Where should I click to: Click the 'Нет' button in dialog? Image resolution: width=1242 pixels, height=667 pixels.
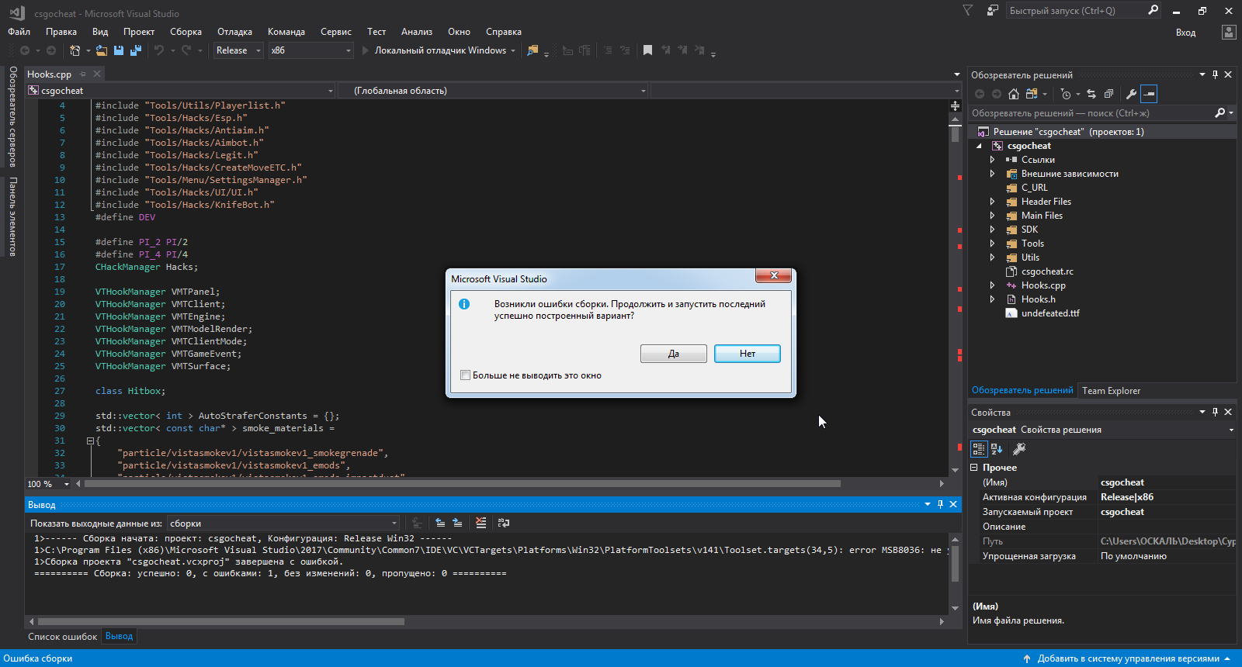pos(748,354)
